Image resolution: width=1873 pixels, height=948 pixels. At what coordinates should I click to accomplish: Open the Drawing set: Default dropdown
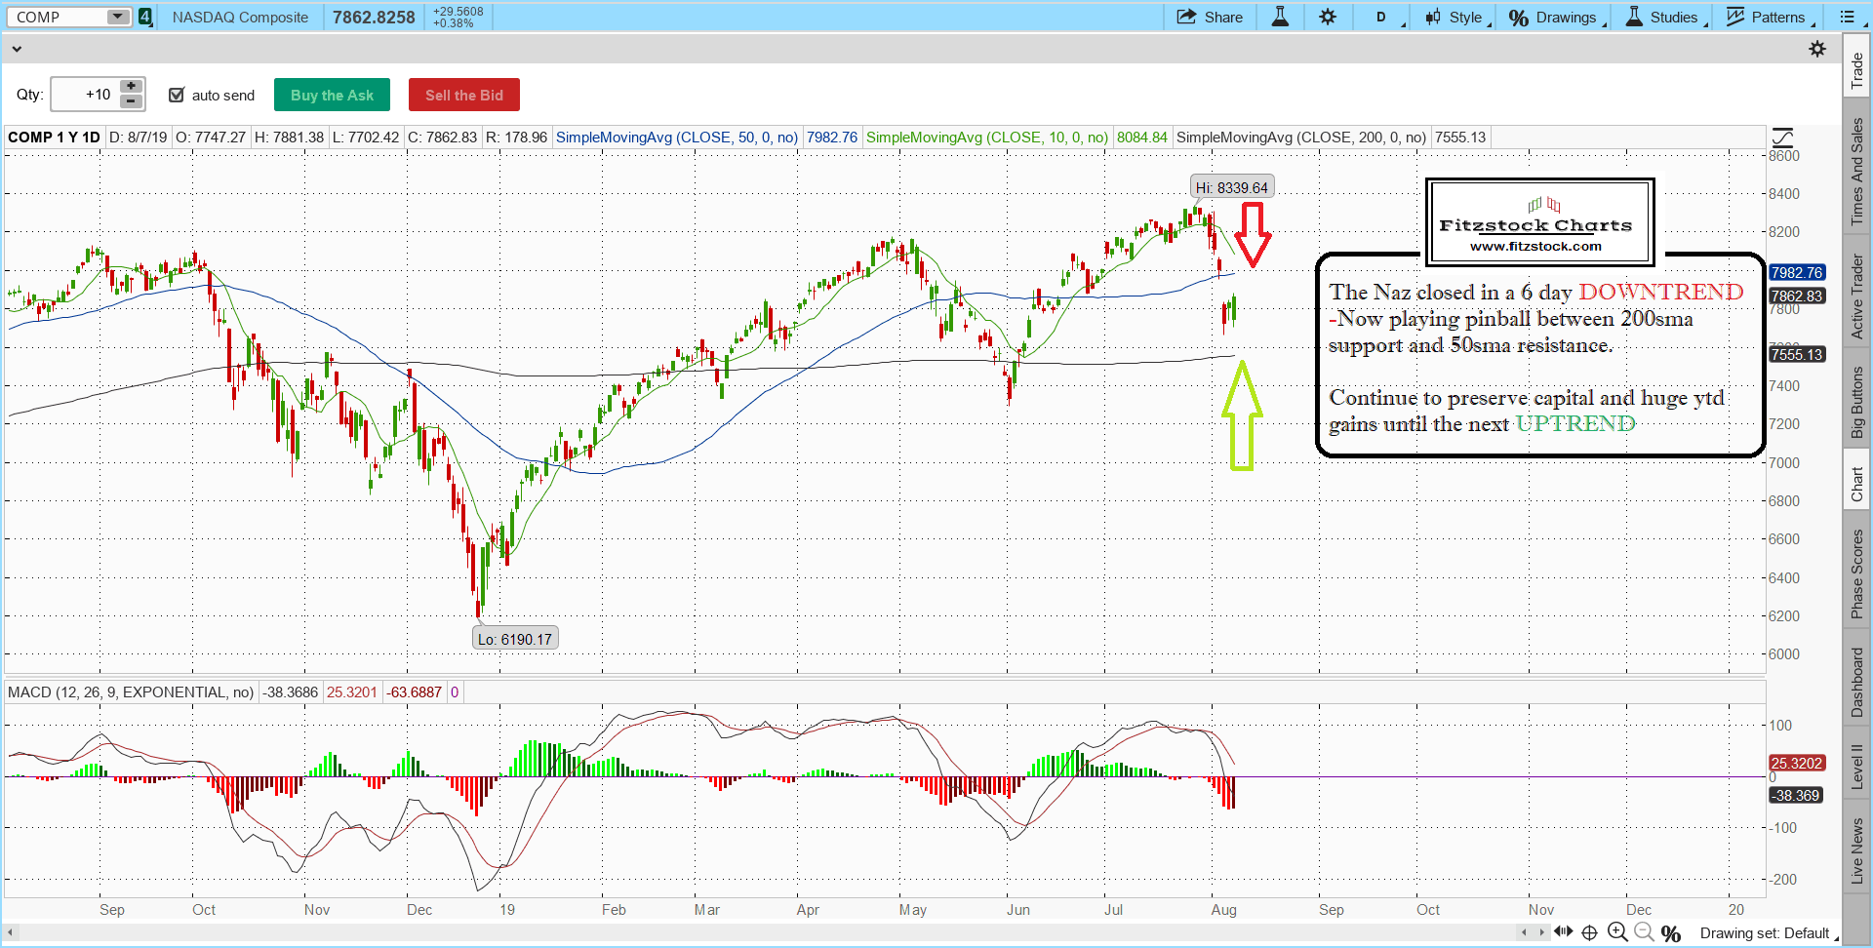[x=1766, y=933]
